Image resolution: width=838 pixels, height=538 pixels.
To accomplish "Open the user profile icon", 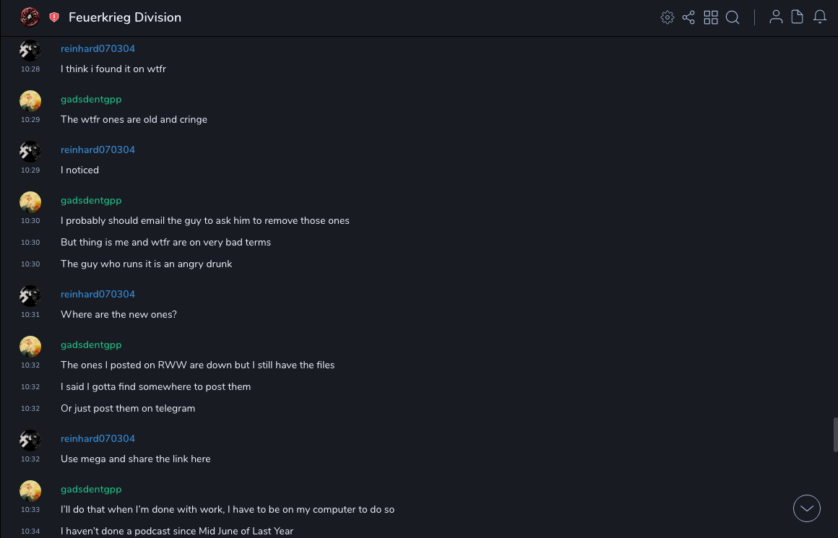I will (x=776, y=17).
